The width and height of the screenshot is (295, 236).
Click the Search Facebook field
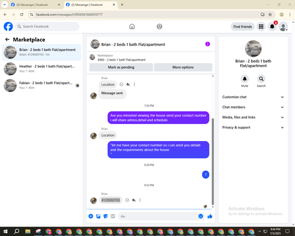pos(47,27)
